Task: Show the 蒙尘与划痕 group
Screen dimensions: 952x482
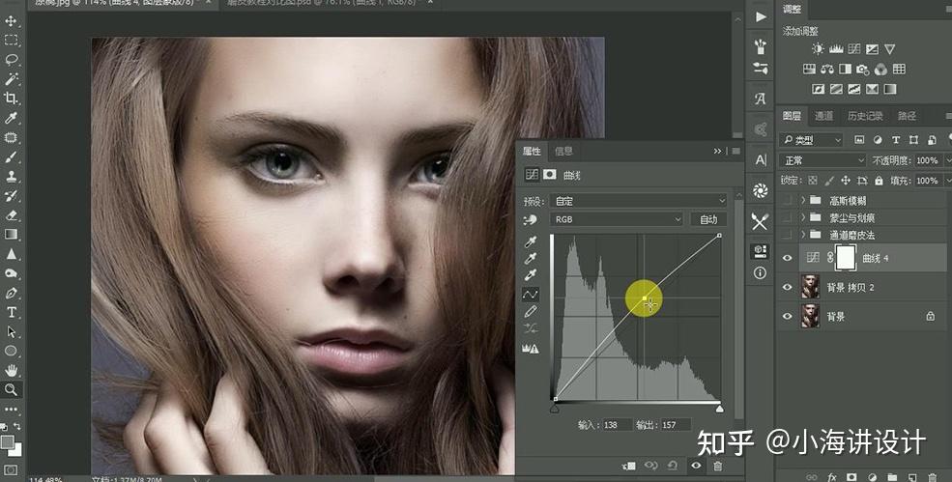Action: 788,217
